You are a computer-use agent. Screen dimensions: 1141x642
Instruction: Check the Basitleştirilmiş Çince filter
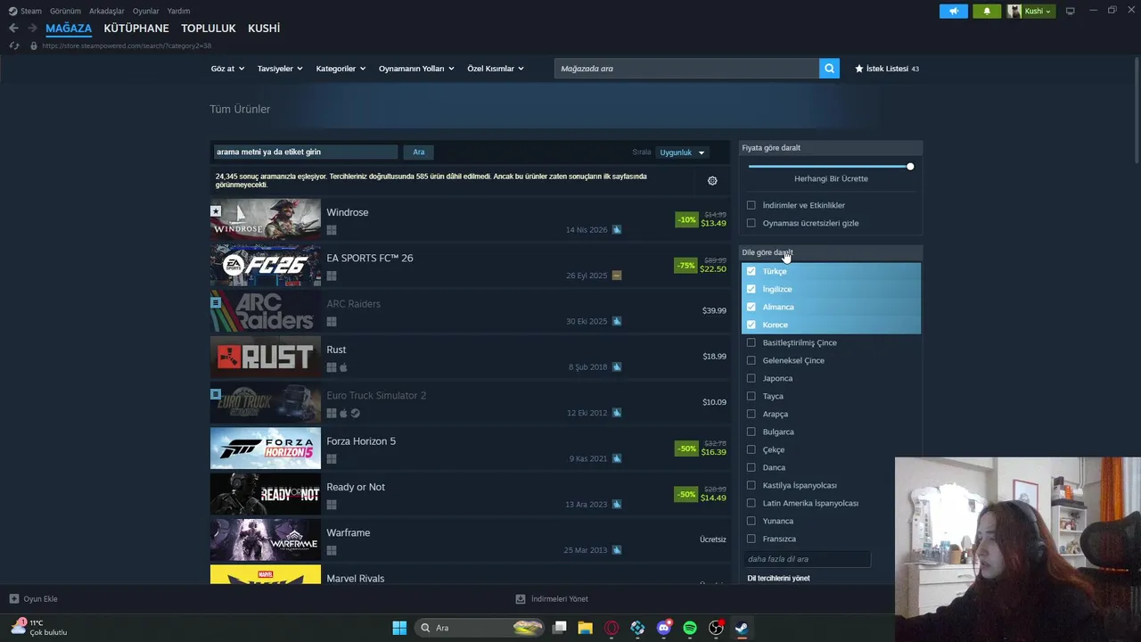click(x=751, y=342)
